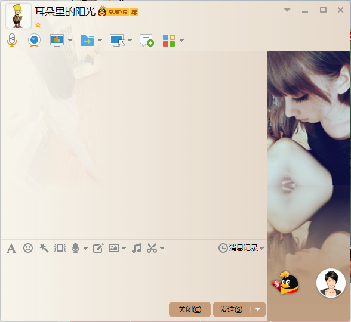Screen dimensions: 351x322
Task: Open the 消息记录 message history
Action: click(x=241, y=248)
